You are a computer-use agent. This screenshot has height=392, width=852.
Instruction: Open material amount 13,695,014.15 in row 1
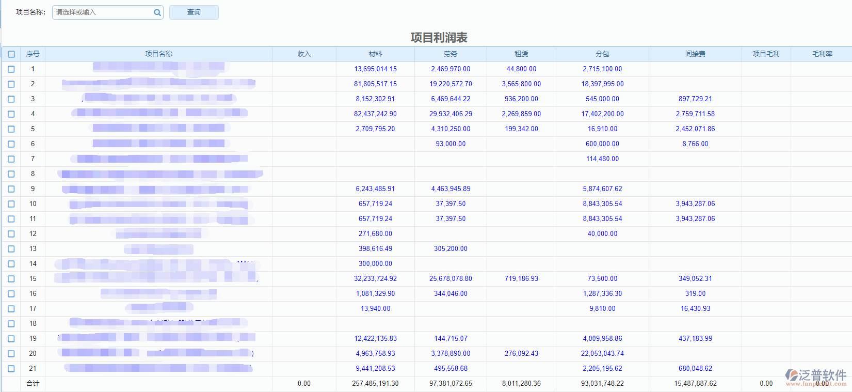pyautogui.click(x=375, y=69)
